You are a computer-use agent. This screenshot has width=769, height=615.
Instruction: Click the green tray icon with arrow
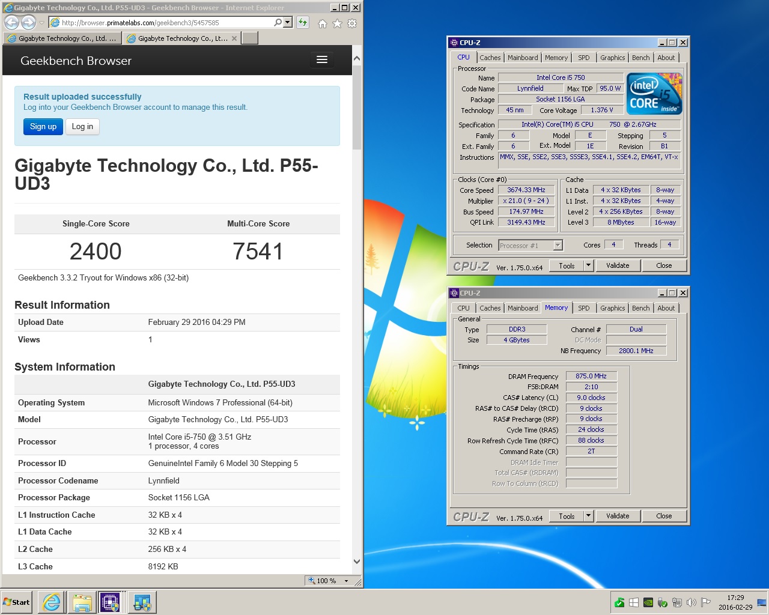619,602
